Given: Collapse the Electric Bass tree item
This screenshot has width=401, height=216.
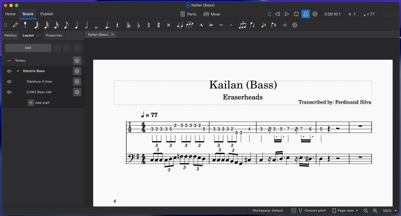Looking at the screenshot, I should (18, 71).
